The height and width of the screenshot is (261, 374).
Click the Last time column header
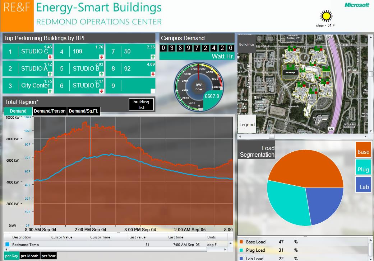point(186,237)
